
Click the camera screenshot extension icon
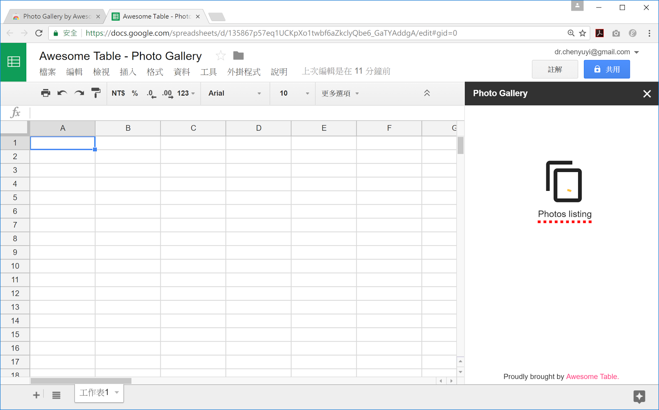[616, 33]
